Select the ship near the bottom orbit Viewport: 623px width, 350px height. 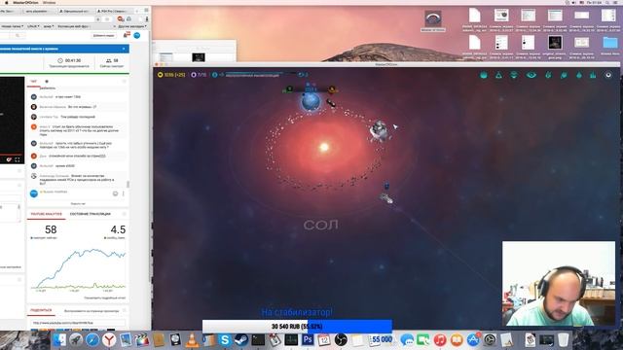tap(386, 198)
